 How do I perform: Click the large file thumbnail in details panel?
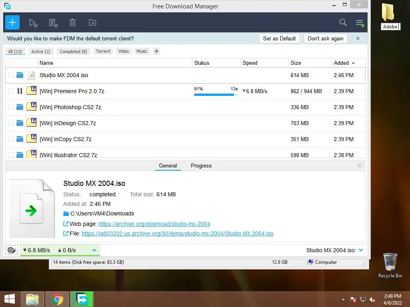[x=32, y=208]
